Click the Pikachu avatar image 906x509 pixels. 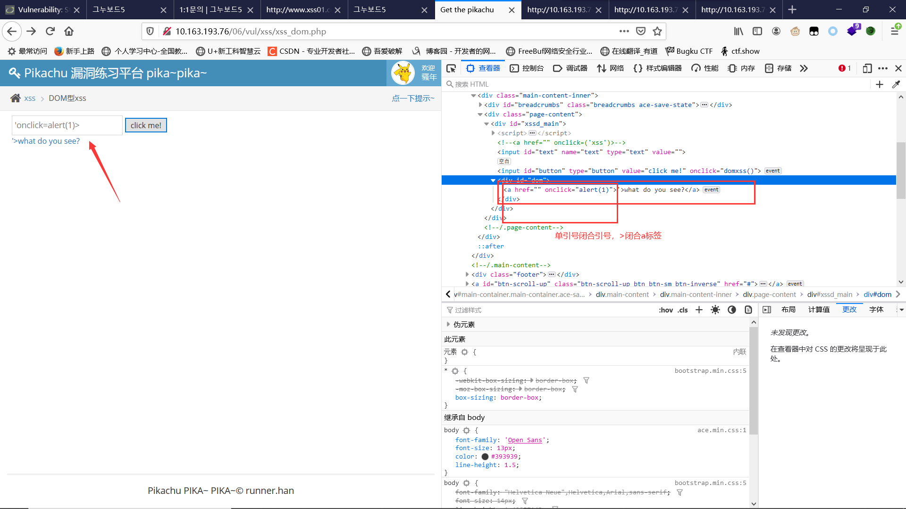pyautogui.click(x=403, y=73)
